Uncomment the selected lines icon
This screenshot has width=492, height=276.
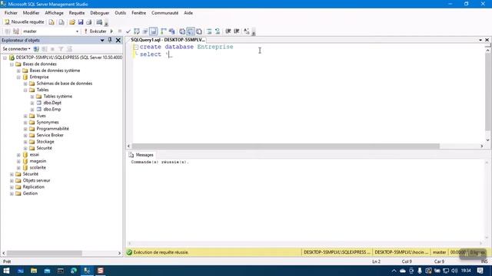click(x=218, y=31)
